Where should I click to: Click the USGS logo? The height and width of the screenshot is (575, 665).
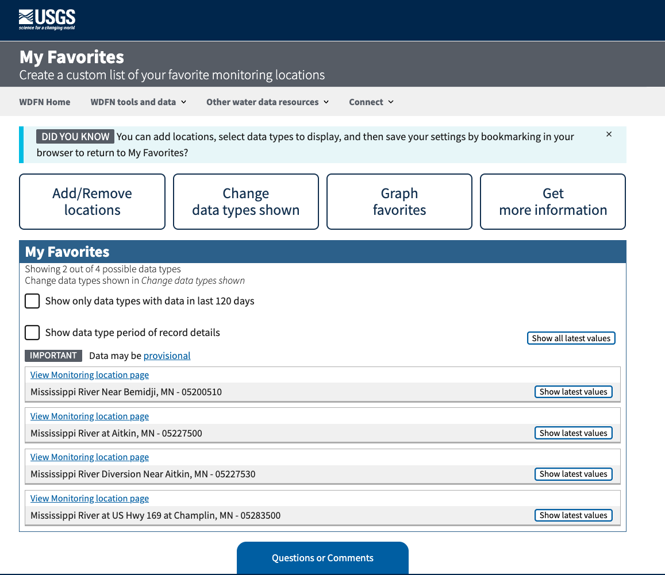[x=47, y=20]
